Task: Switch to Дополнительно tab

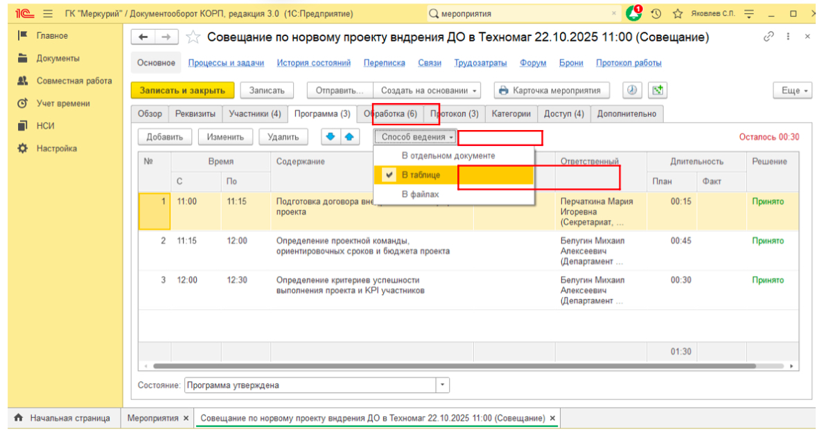Action: pos(627,113)
